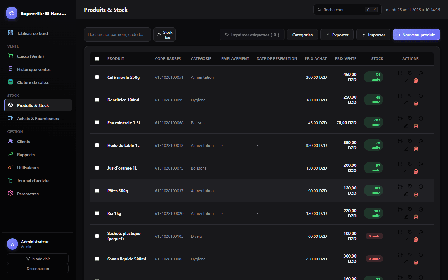Image resolution: width=448 pixels, height=280 pixels.
Task: Tick the checkbox for Huile de table 1L
Action: tap(97, 145)
